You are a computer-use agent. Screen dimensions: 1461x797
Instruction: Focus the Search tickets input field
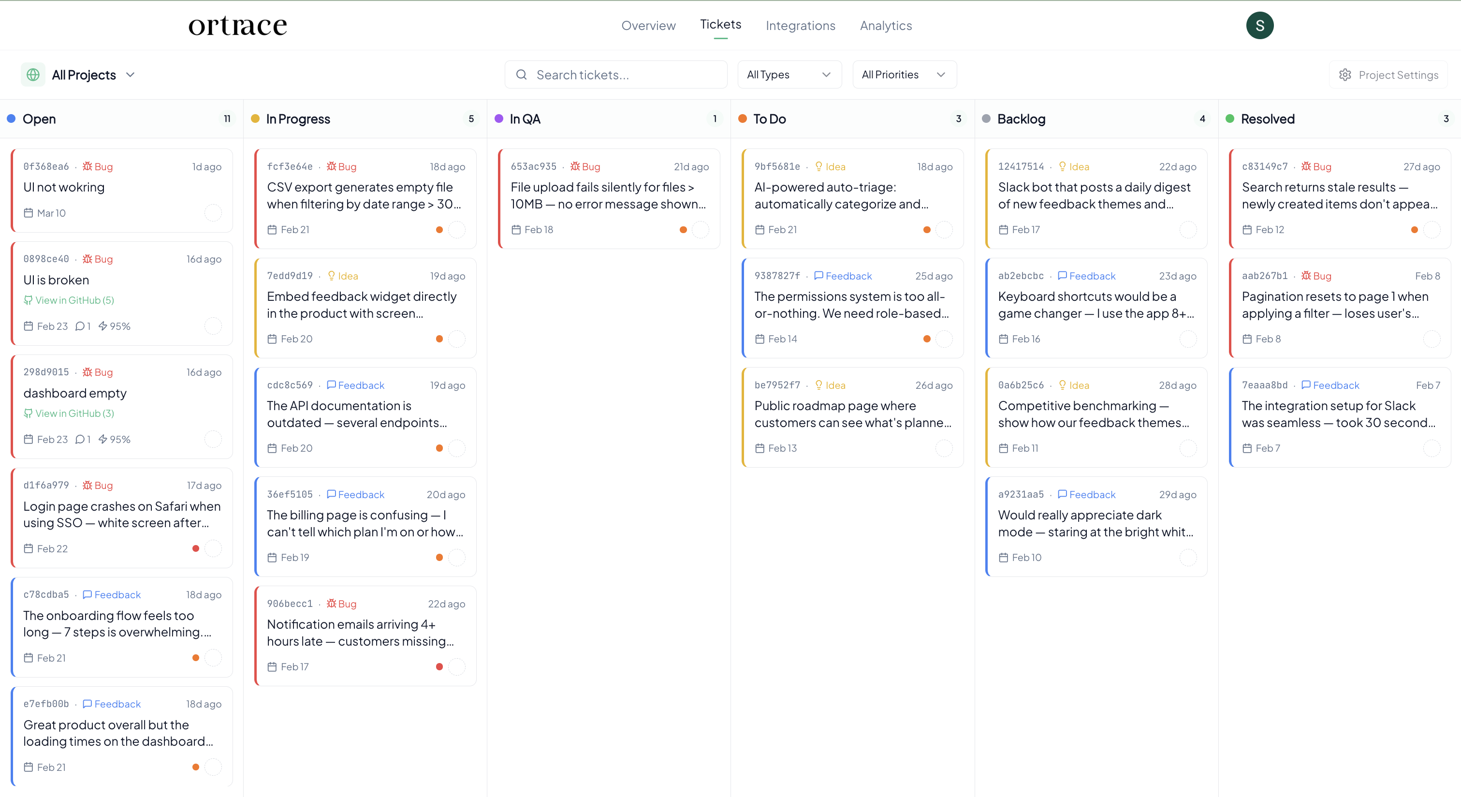coord(624,75)
